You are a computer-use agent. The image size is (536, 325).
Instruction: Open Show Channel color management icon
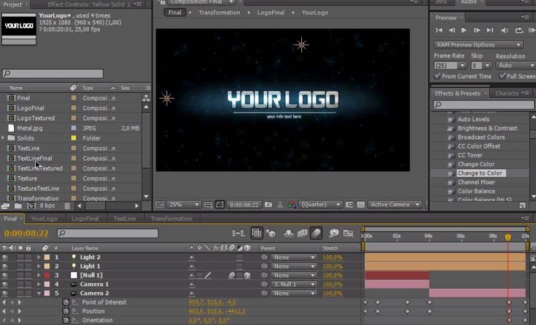(x=291, y=204)
